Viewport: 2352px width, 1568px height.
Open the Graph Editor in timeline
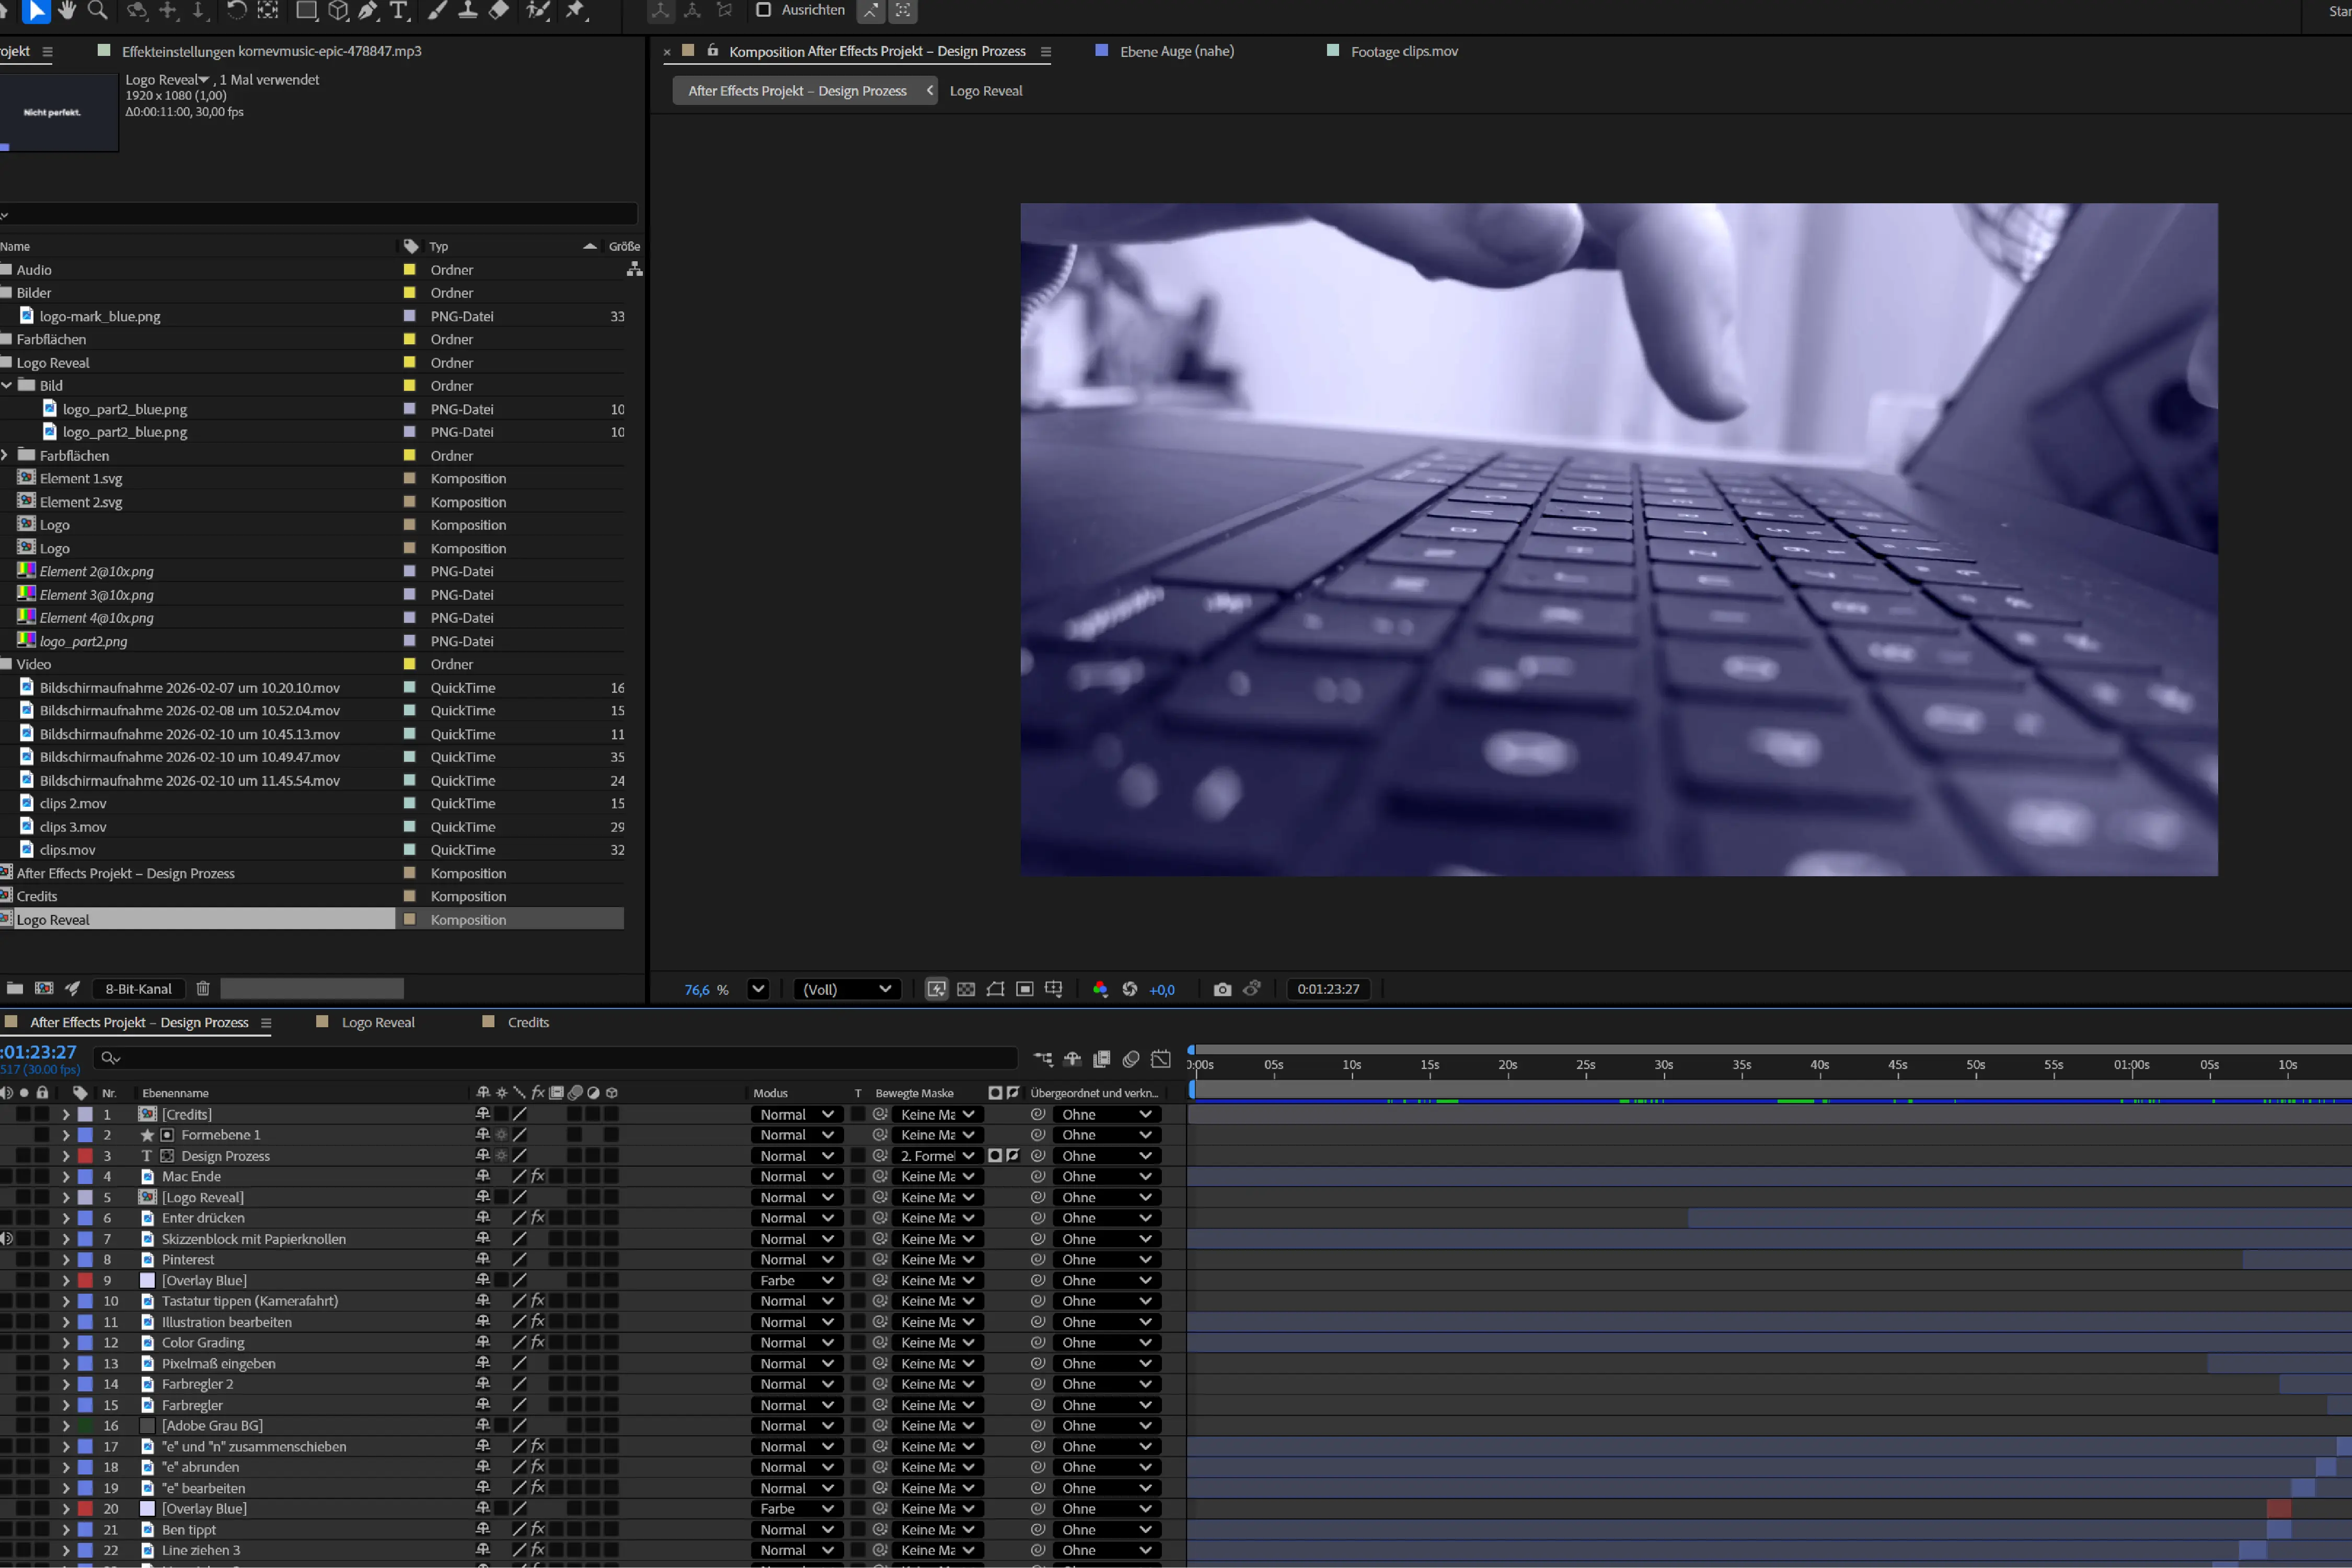coord(1160,1059)
